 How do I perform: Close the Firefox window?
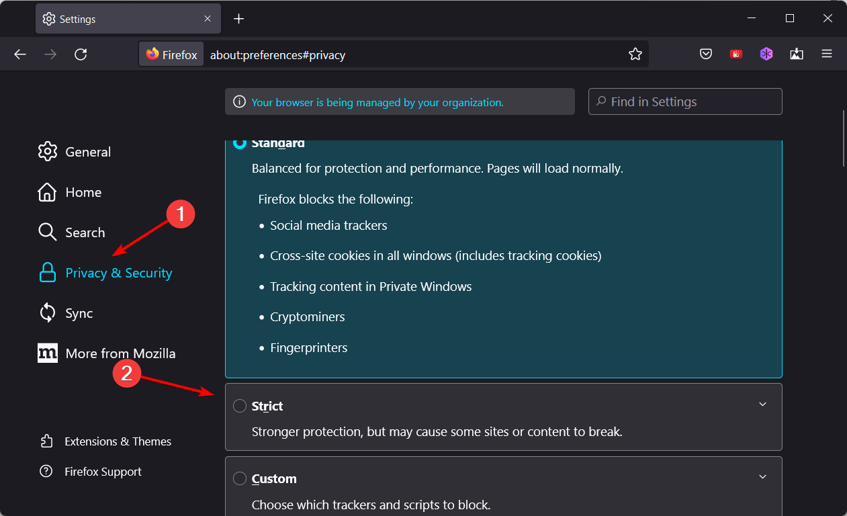[828, 19]
